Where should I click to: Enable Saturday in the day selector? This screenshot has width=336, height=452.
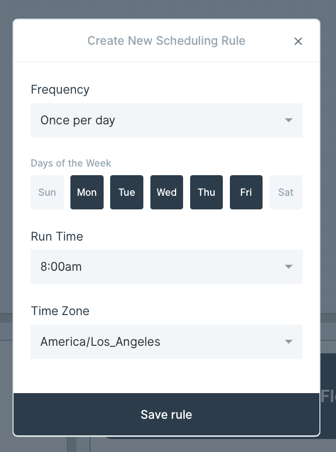pyautogui.click(x=286, y=192)
